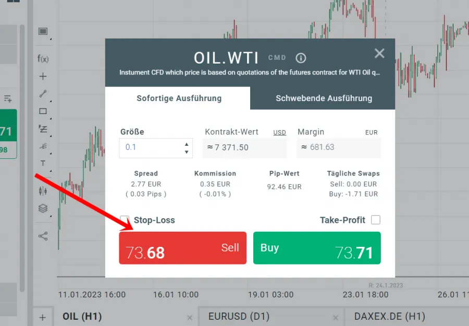Click the share chart icon
Viewport: 469px width, 326px height.
click(43, 236)
